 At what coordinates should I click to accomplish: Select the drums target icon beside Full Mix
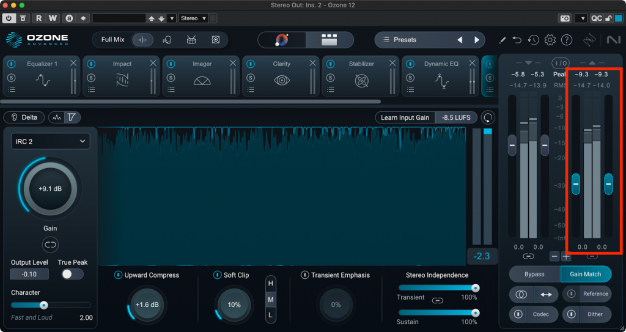191,40
